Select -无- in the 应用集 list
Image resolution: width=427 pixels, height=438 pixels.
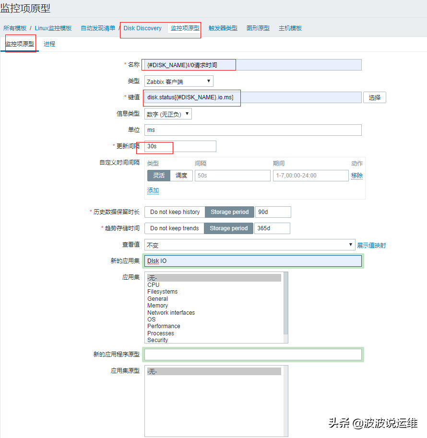tap(214, 278)
